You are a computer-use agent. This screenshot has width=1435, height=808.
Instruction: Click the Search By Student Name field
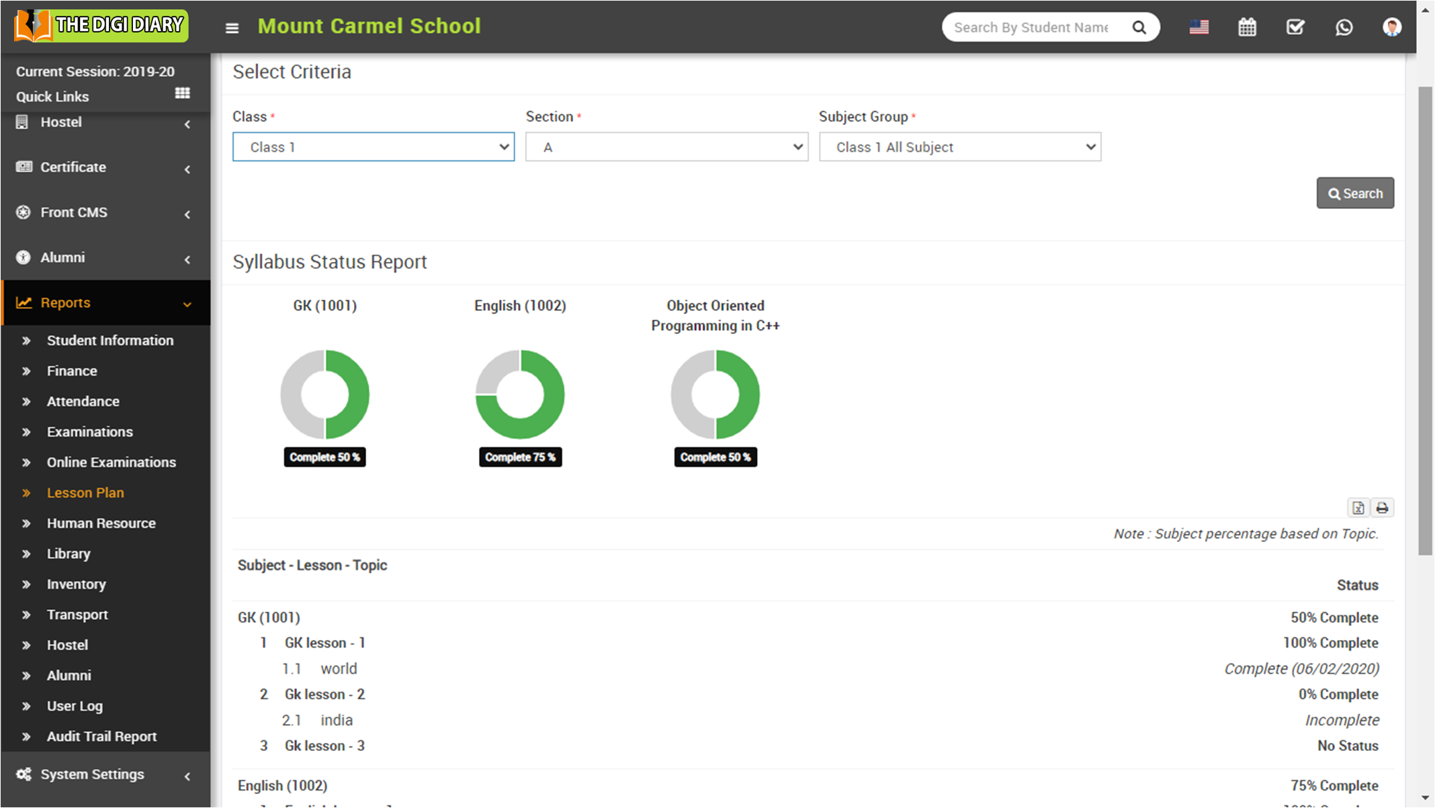pos(1031,28)
